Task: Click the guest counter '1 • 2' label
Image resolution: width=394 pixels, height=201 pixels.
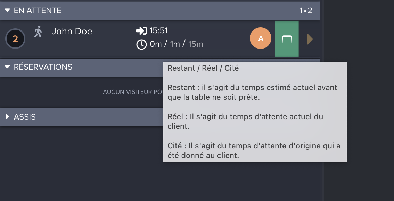Action: point(305,10)
